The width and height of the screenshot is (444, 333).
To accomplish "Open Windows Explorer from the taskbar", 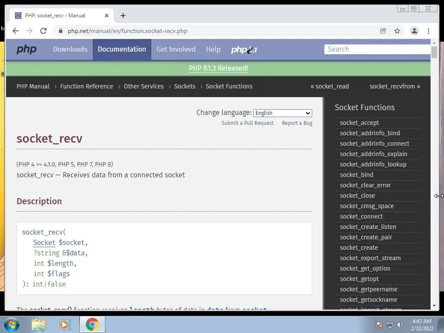I will click(39, 324).
